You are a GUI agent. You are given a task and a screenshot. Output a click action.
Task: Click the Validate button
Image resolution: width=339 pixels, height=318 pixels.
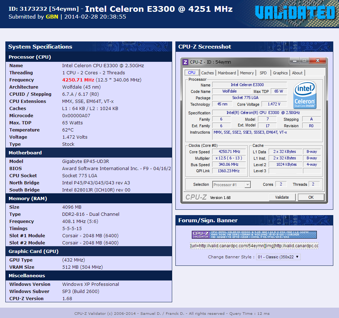pyautogui.click(x=282, y=197)
